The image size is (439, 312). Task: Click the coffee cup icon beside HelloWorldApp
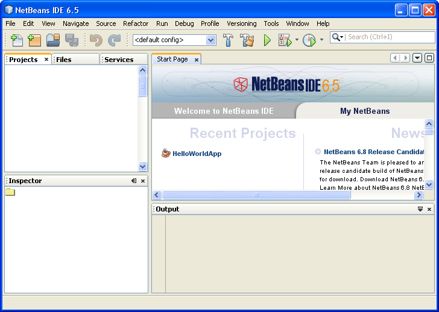click(166, 153)
